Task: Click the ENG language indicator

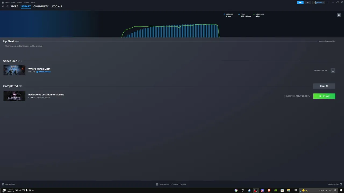Action: 16,190
